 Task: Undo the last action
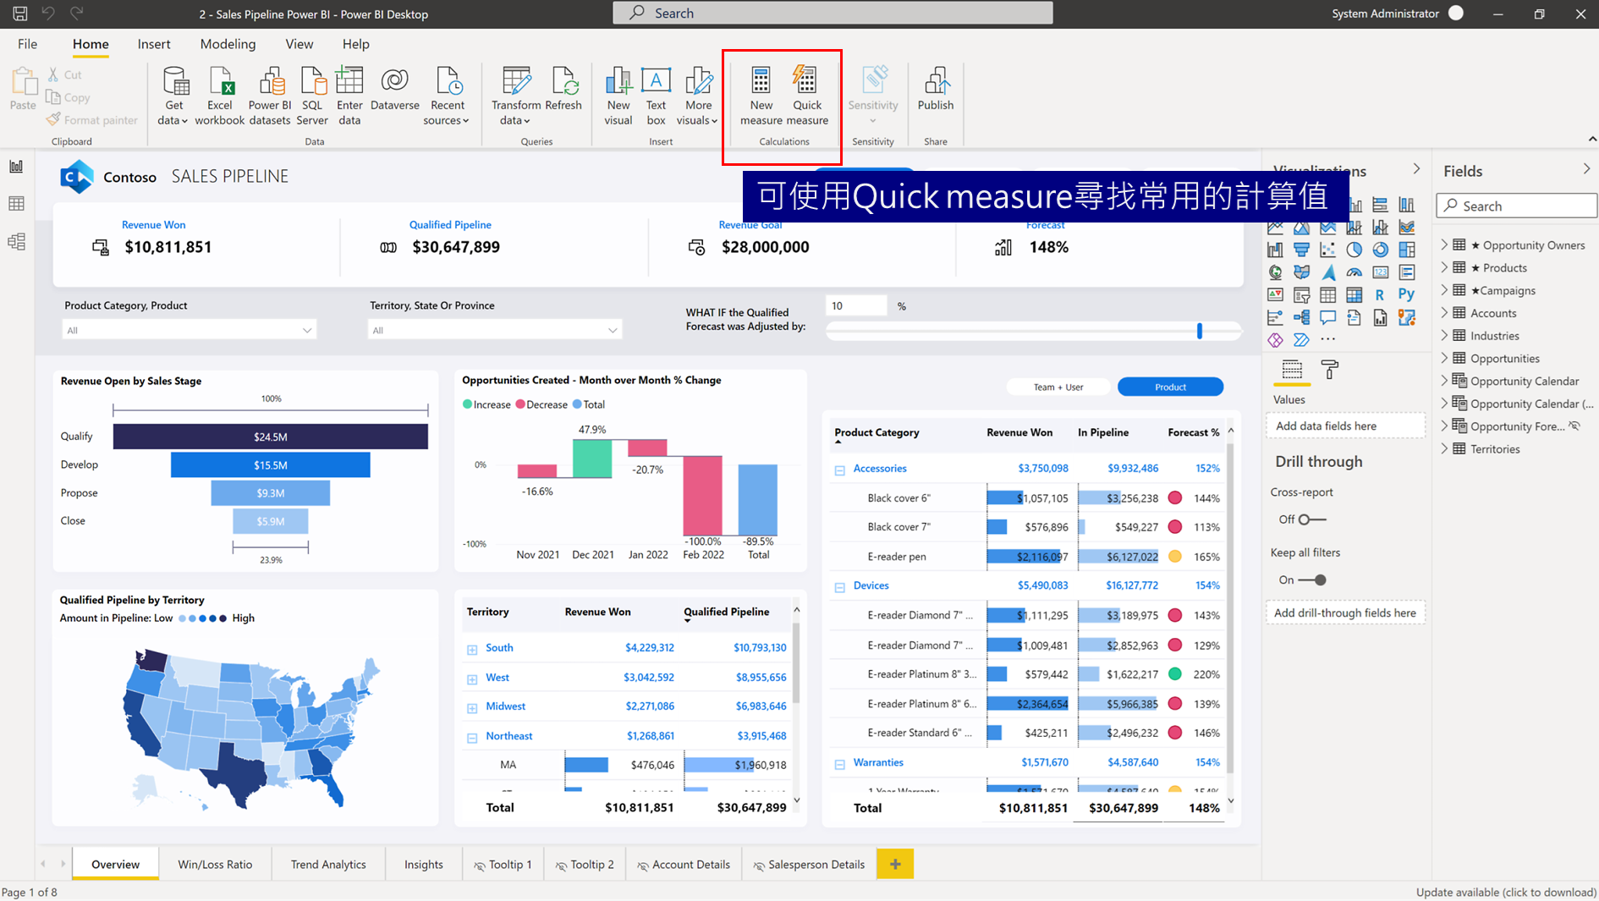[x=48, y=14]
